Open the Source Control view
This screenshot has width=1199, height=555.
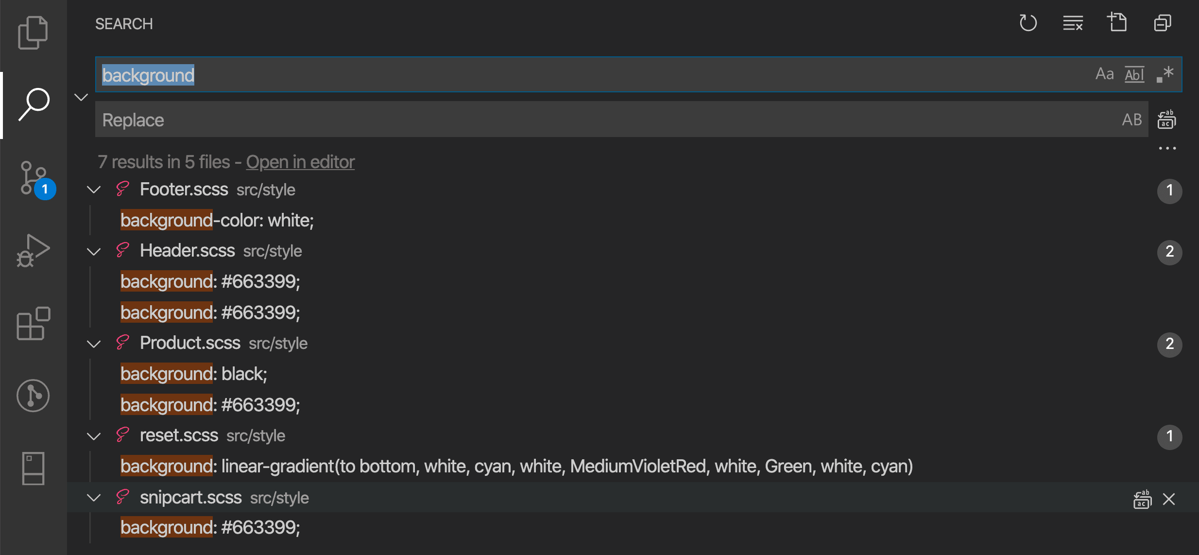pyautogui.click(x=34, y=178)
